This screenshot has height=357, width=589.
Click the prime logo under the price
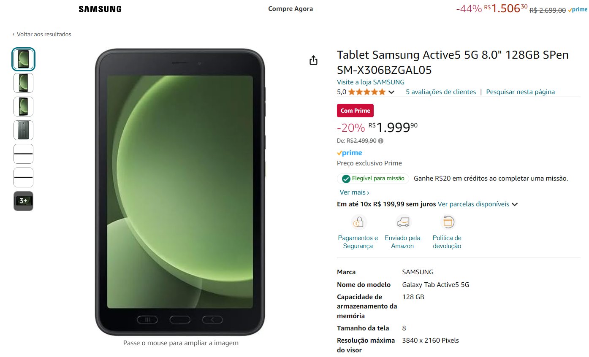pos(350,153)
